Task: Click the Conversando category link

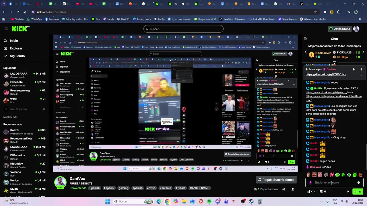Action: pos(78,188)
